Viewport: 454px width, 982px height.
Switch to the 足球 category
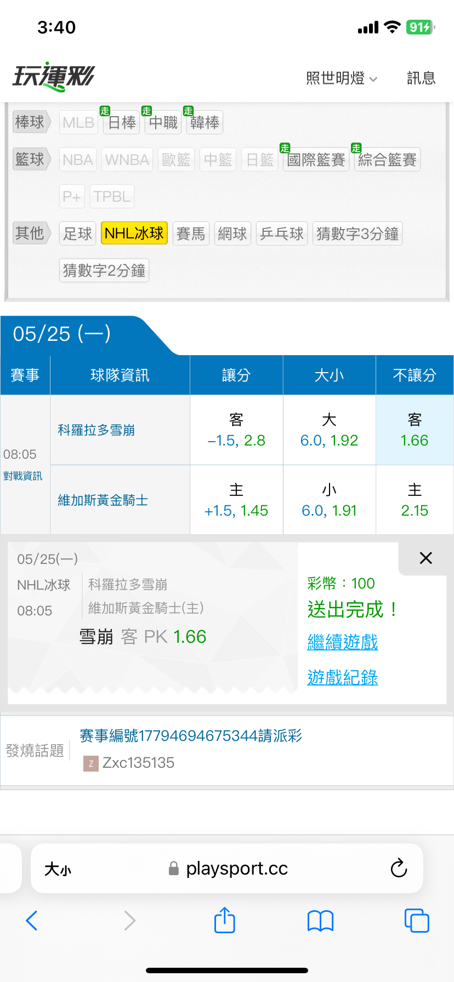tap(77, 233)
